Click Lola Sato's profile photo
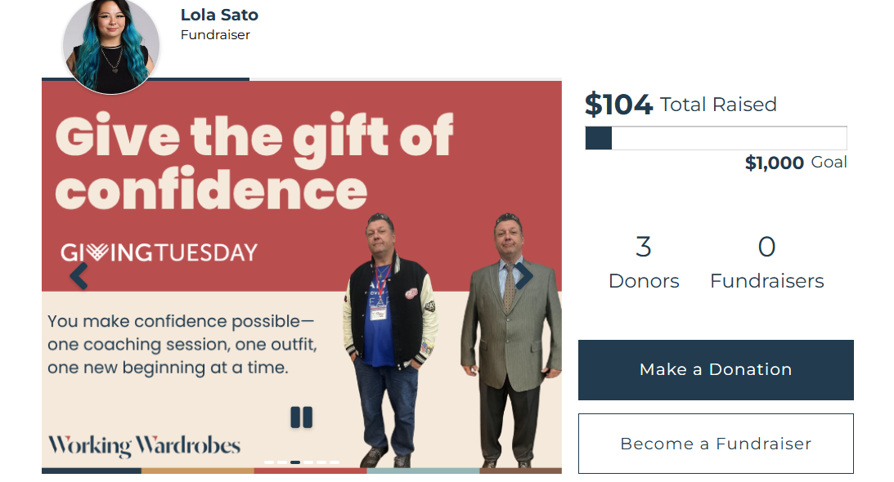Image resolution: width=894 pixels, height=482 pixels. point(110,46)
